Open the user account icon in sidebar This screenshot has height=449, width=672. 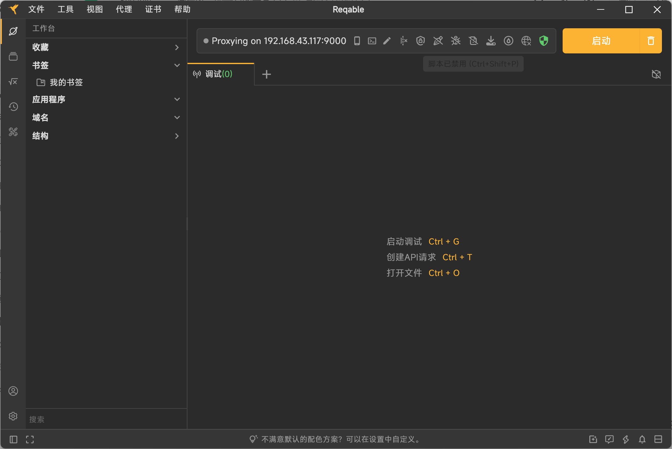[13, 391]
